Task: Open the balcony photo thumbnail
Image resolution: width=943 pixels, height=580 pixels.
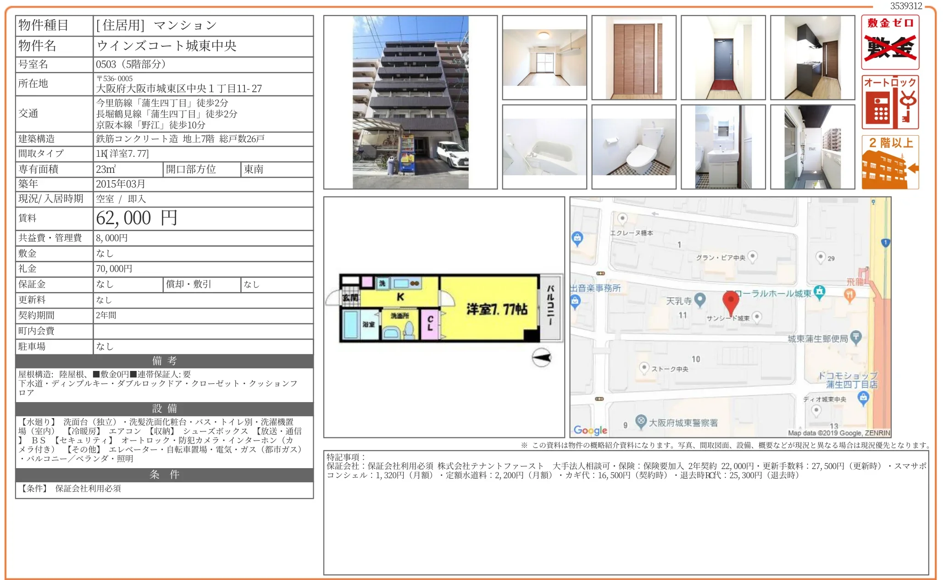Action: point(812,147)
